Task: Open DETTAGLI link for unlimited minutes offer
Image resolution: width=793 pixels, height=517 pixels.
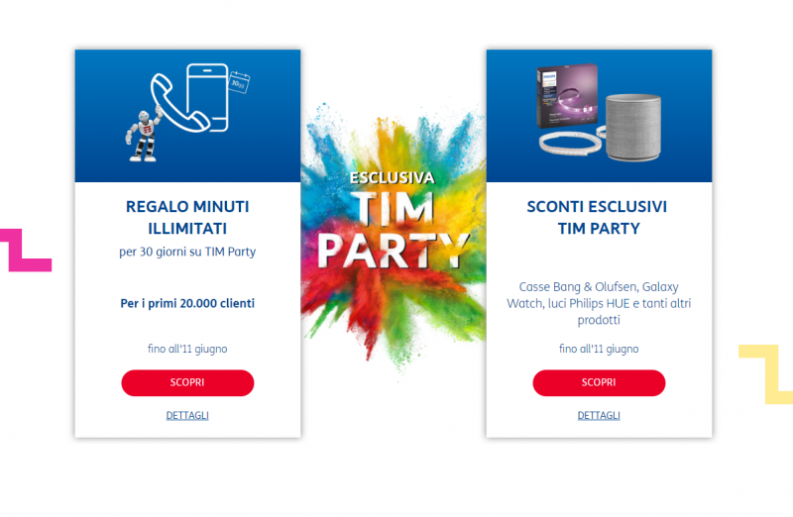Action: 187,415
